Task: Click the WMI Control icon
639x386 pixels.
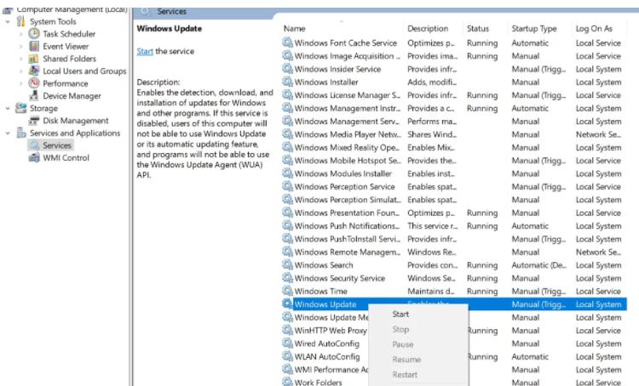Action: [34, 157]
